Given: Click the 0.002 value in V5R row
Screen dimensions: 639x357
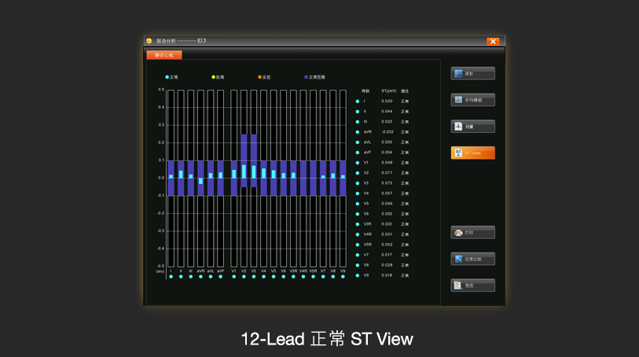Looking at the screenshot, I should tap(387, 245).
